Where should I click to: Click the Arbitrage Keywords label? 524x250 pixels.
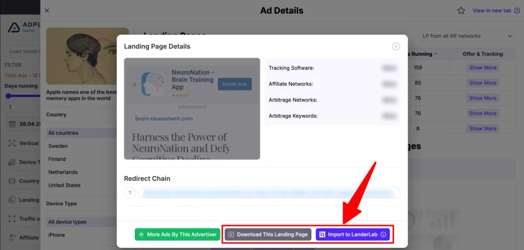pyautogui.click(x=293, y=116)
